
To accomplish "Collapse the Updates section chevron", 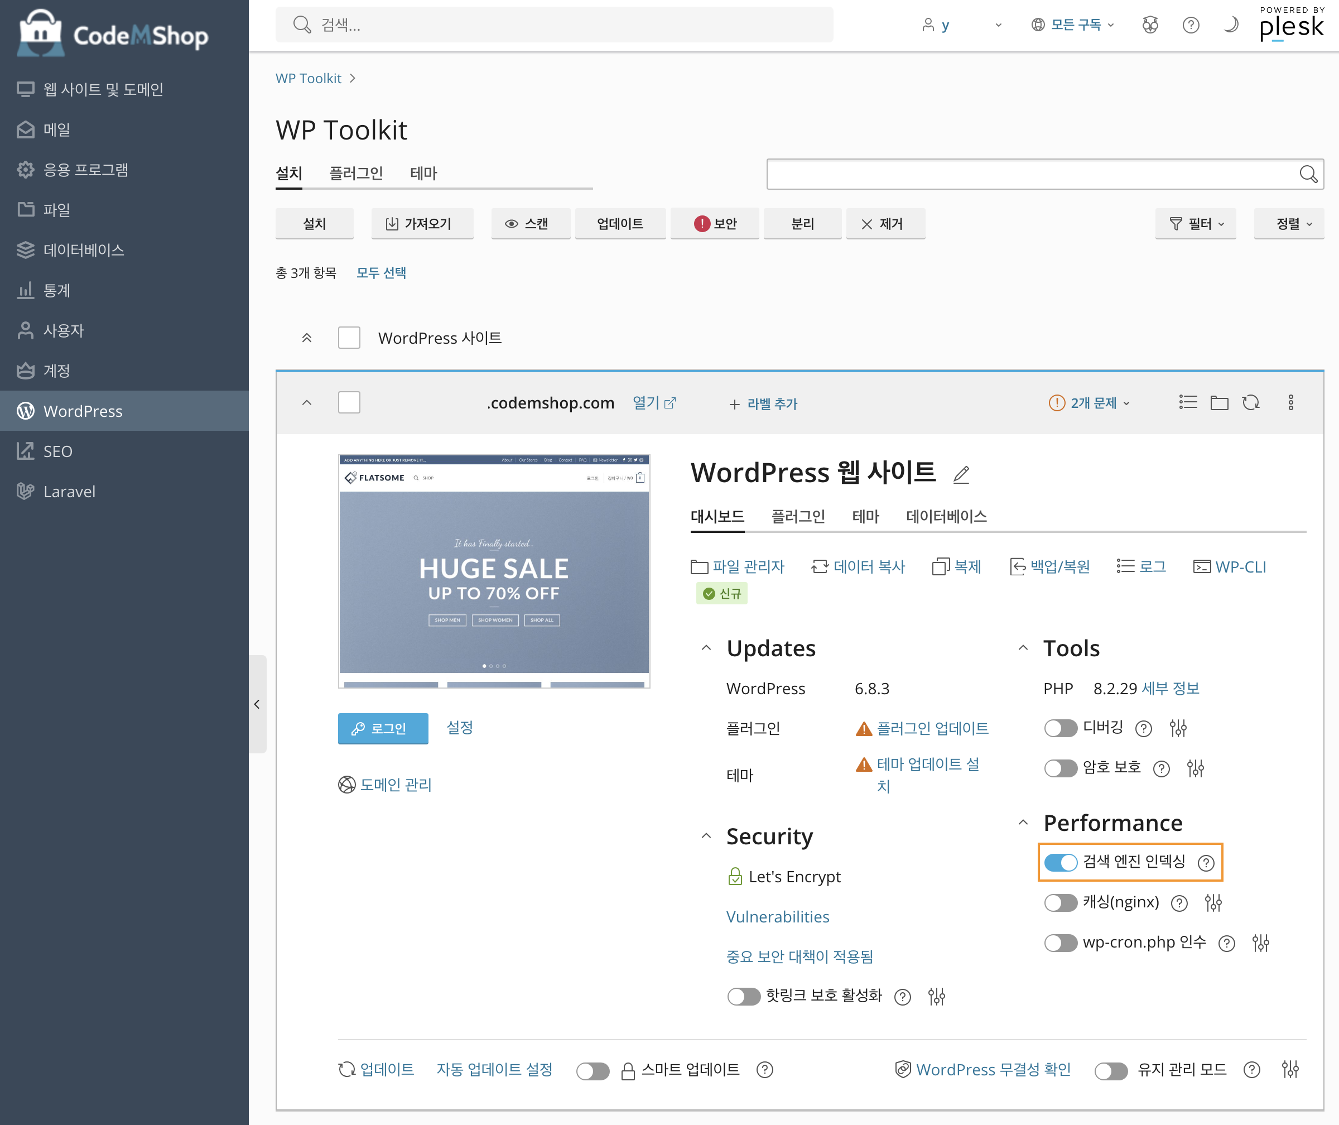I will [706, 648].
